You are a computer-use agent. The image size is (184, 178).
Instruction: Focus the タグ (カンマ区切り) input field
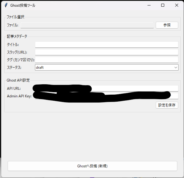107,60
